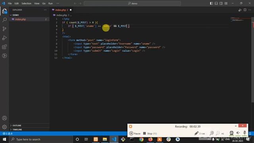Open problems indicator in status bar
The height and width of the screenshot is (143, 254).
pos(8,133)
